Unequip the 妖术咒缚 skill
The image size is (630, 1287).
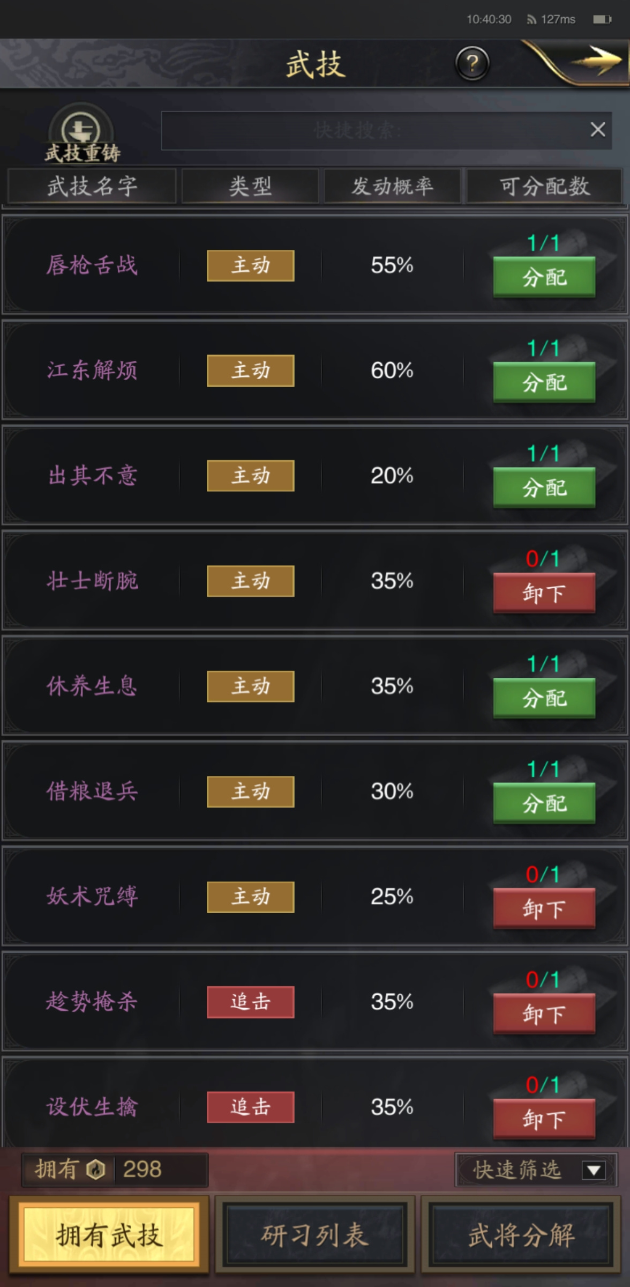(544, 908)
